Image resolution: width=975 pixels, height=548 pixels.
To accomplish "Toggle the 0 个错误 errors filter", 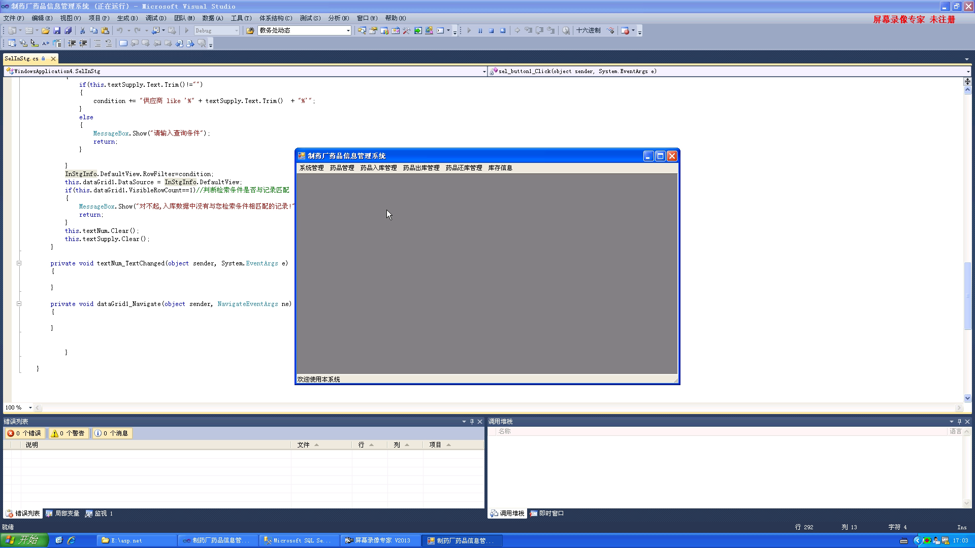I will tap(24, 433).
